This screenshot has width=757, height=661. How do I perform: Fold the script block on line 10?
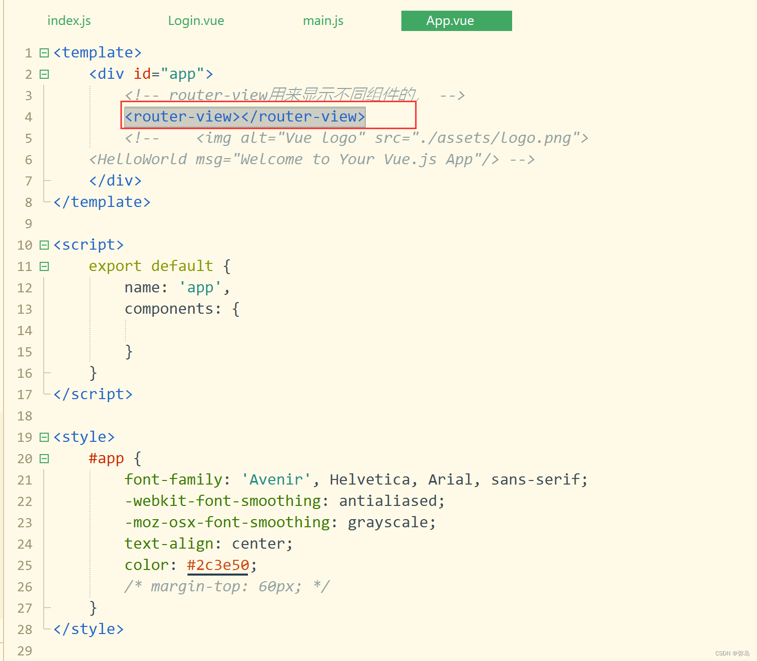[x=44, y=245]
